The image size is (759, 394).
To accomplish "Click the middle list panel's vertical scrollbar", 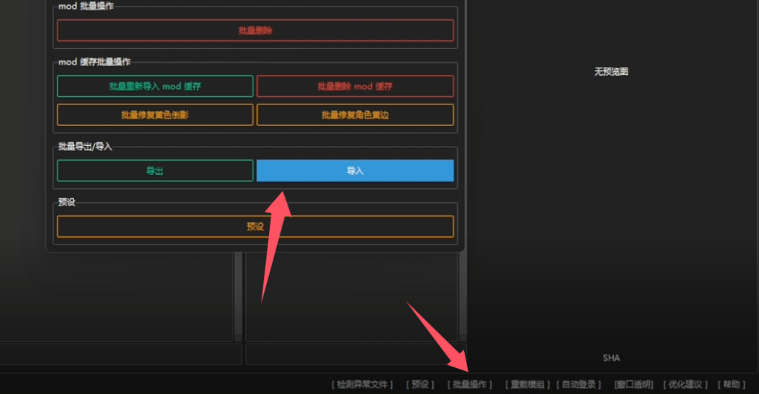I will [x=462, y=296].
